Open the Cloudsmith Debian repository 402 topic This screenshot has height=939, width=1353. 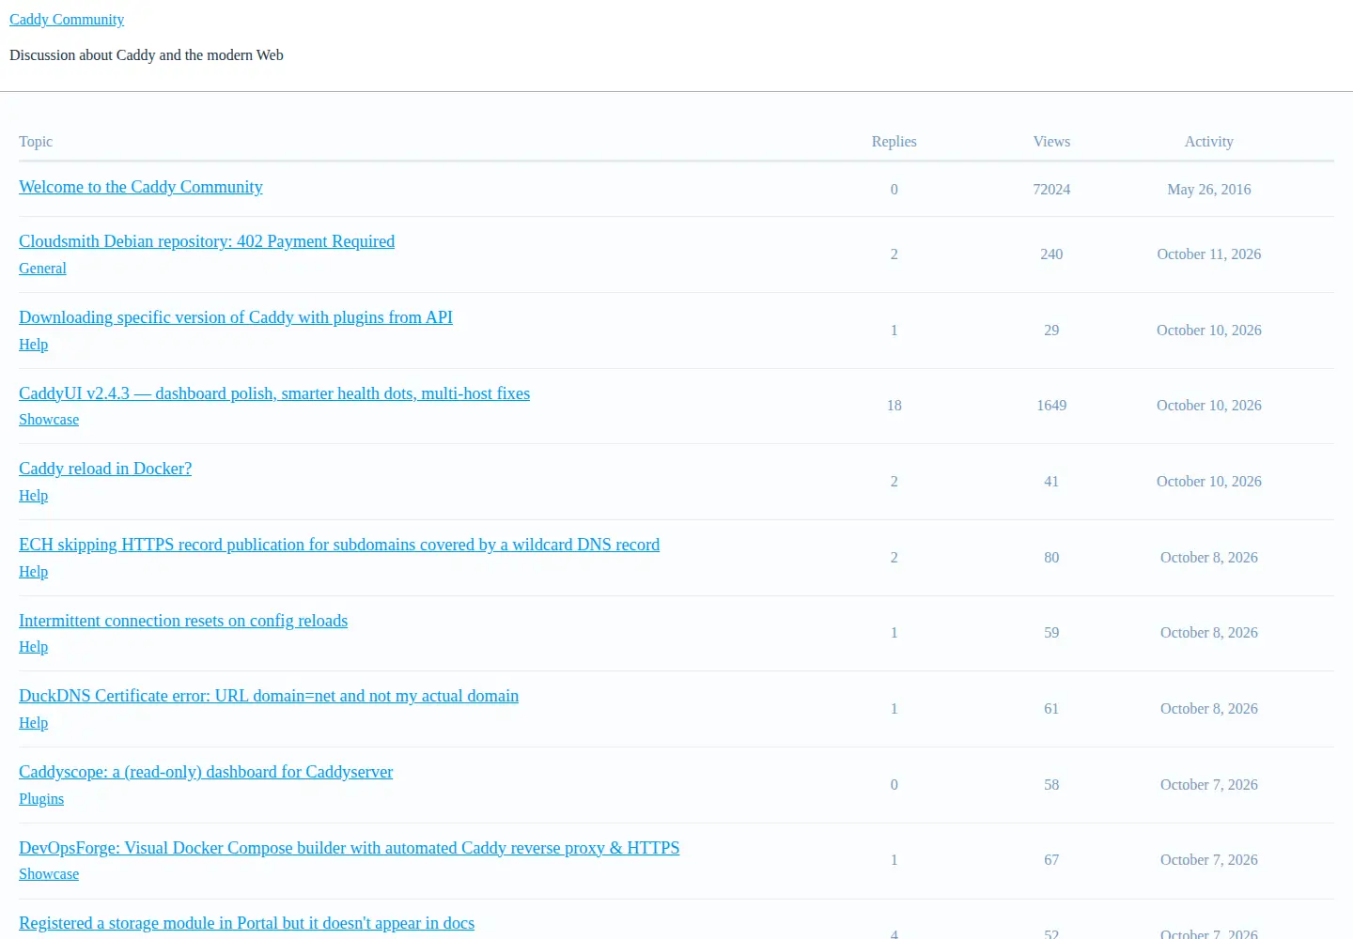207,241
